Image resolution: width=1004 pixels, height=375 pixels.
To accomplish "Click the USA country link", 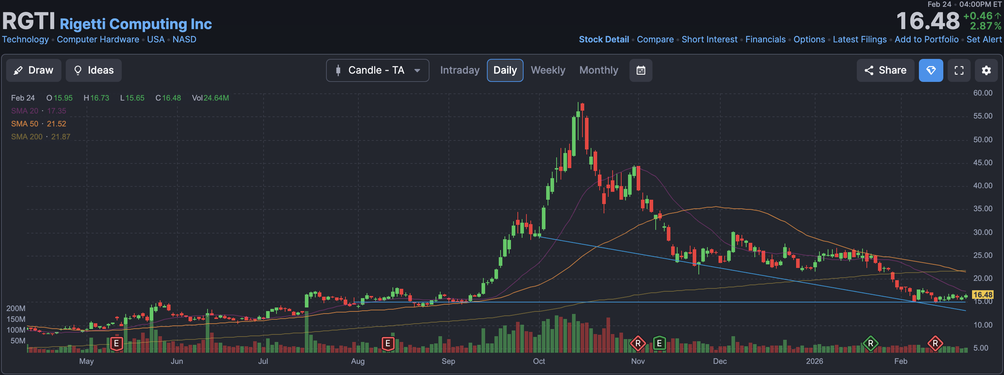I will [155, 40].
